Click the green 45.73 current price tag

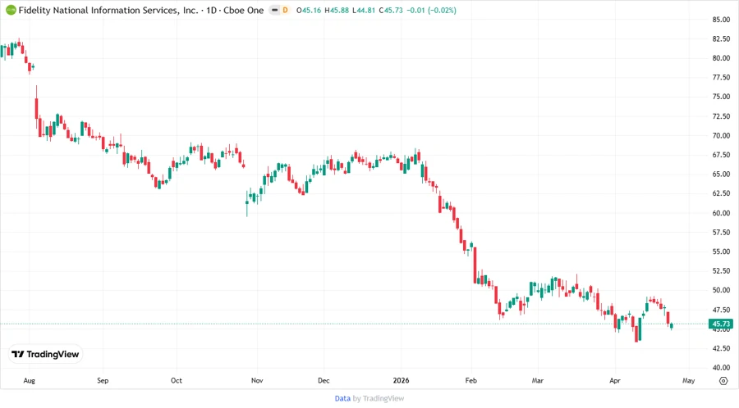pyautogui.click(x=721, y=324)
